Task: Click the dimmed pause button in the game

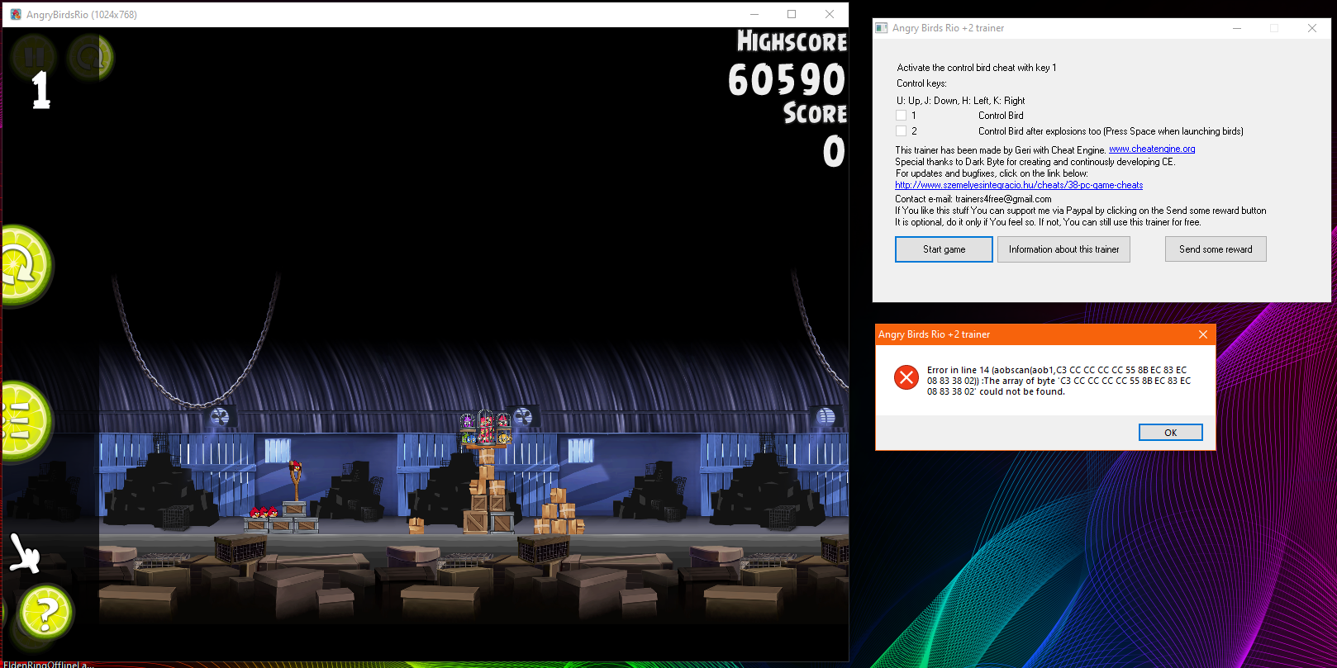Action: click(x=35, y=57)
